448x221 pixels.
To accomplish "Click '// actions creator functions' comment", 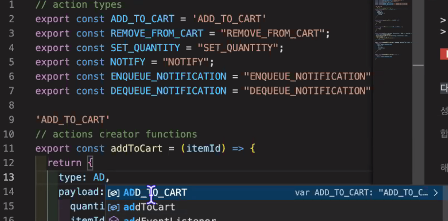I will coord(116,134).
